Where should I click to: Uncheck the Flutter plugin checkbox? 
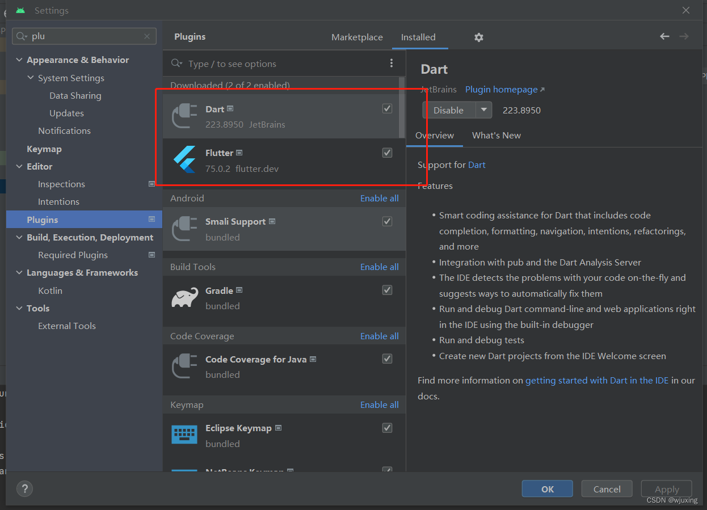tap(387, 153)
